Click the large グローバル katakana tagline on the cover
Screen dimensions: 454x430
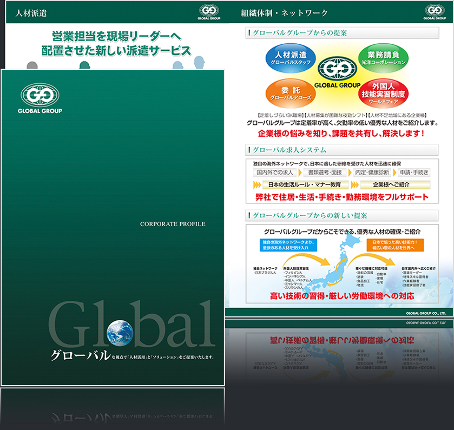click(81, 355)
